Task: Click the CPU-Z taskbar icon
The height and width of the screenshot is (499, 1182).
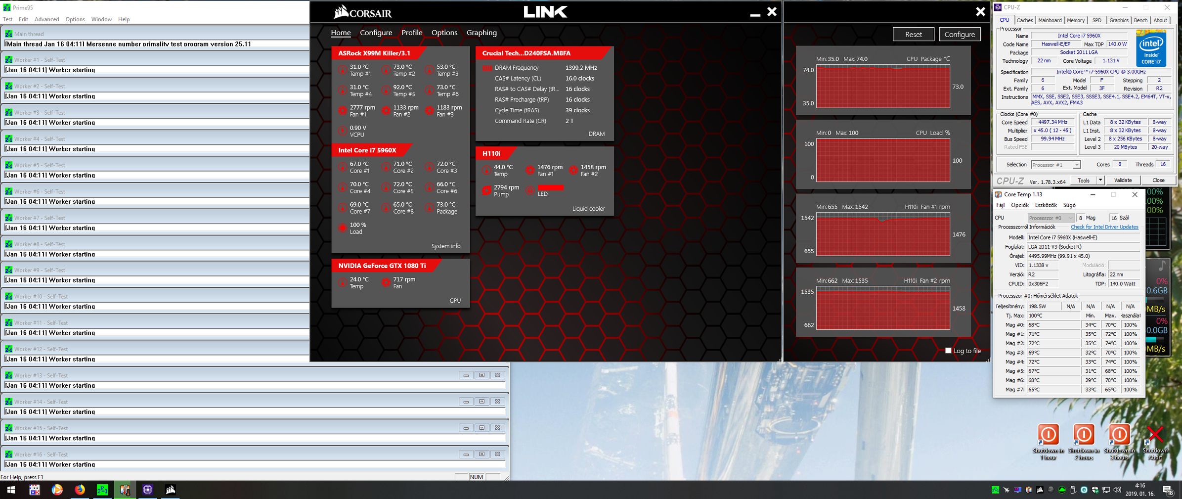Action: (148, 490)
